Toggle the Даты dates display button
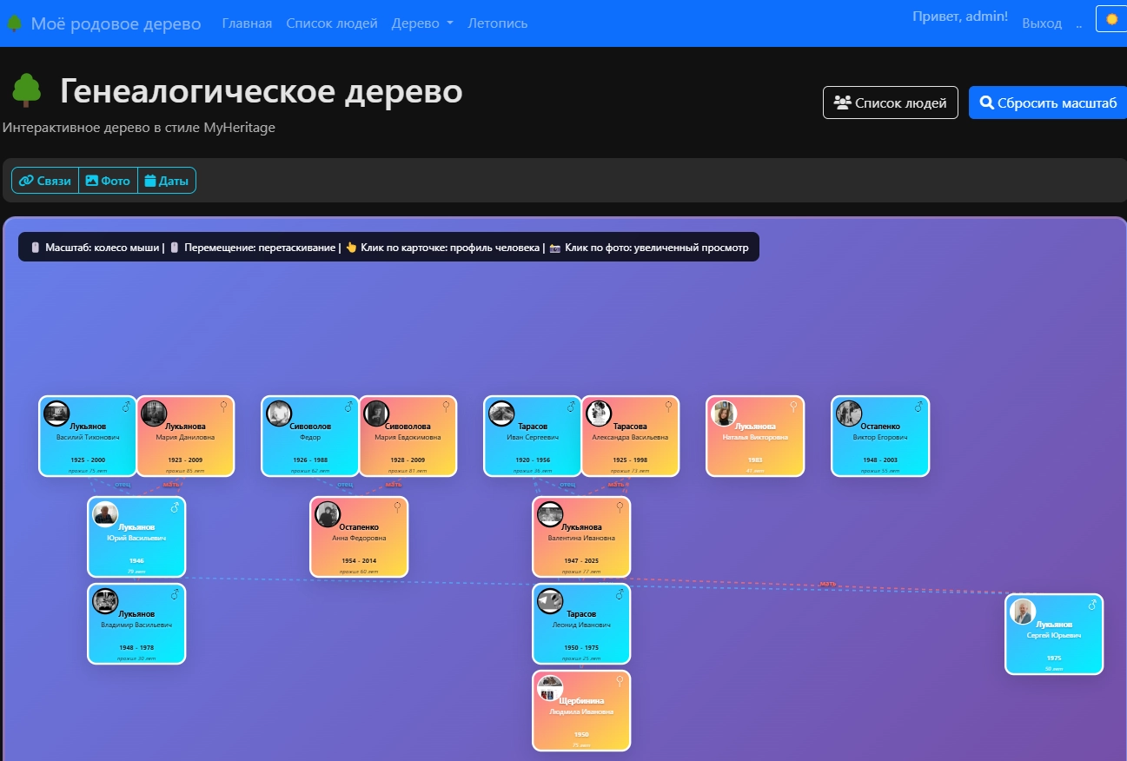 tap(167, 181)
